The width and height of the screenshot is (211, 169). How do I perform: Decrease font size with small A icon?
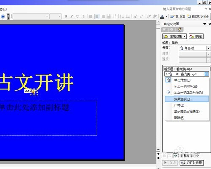tap(141, 16)
